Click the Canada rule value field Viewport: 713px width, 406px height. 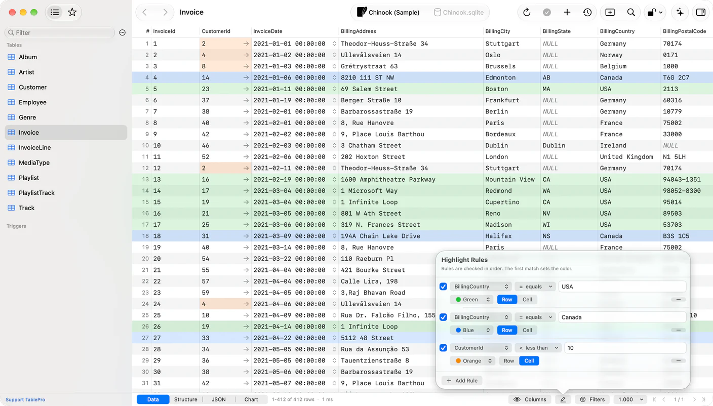click(622, 317)
